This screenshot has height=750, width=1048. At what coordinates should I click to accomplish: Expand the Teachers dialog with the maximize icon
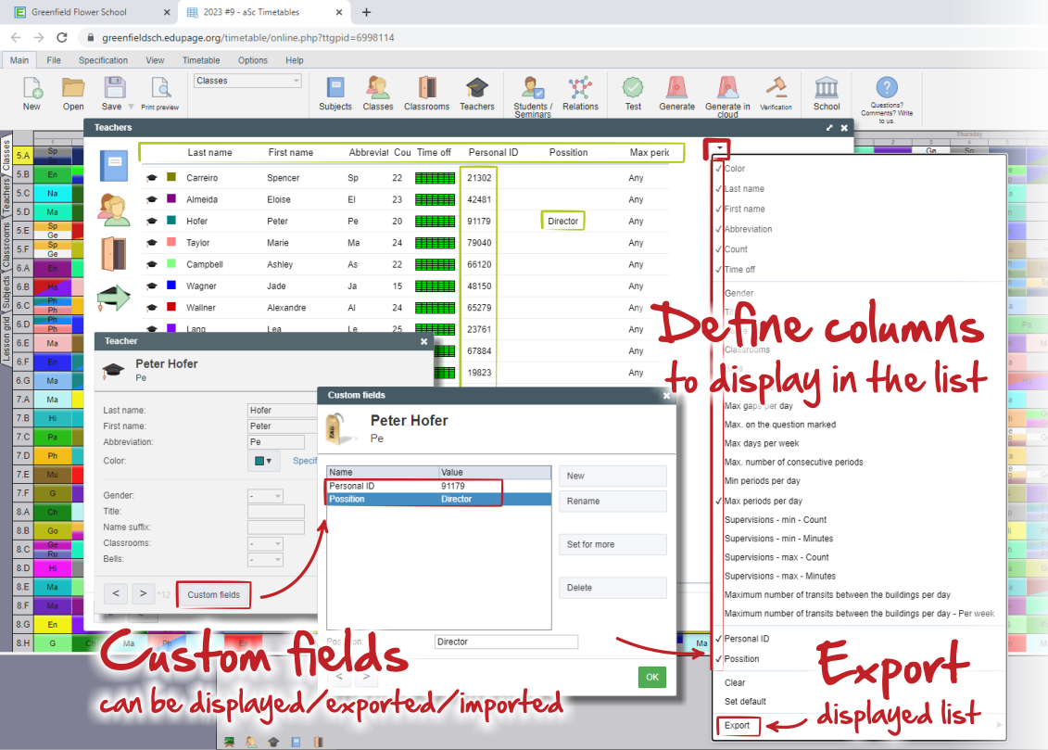click(x=829, y=128)
